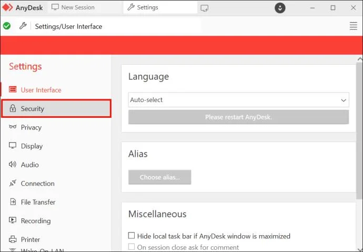This screenshot has height=252, width=363.
Task: Click the File Transfer document icon
Action: (13, 202)
